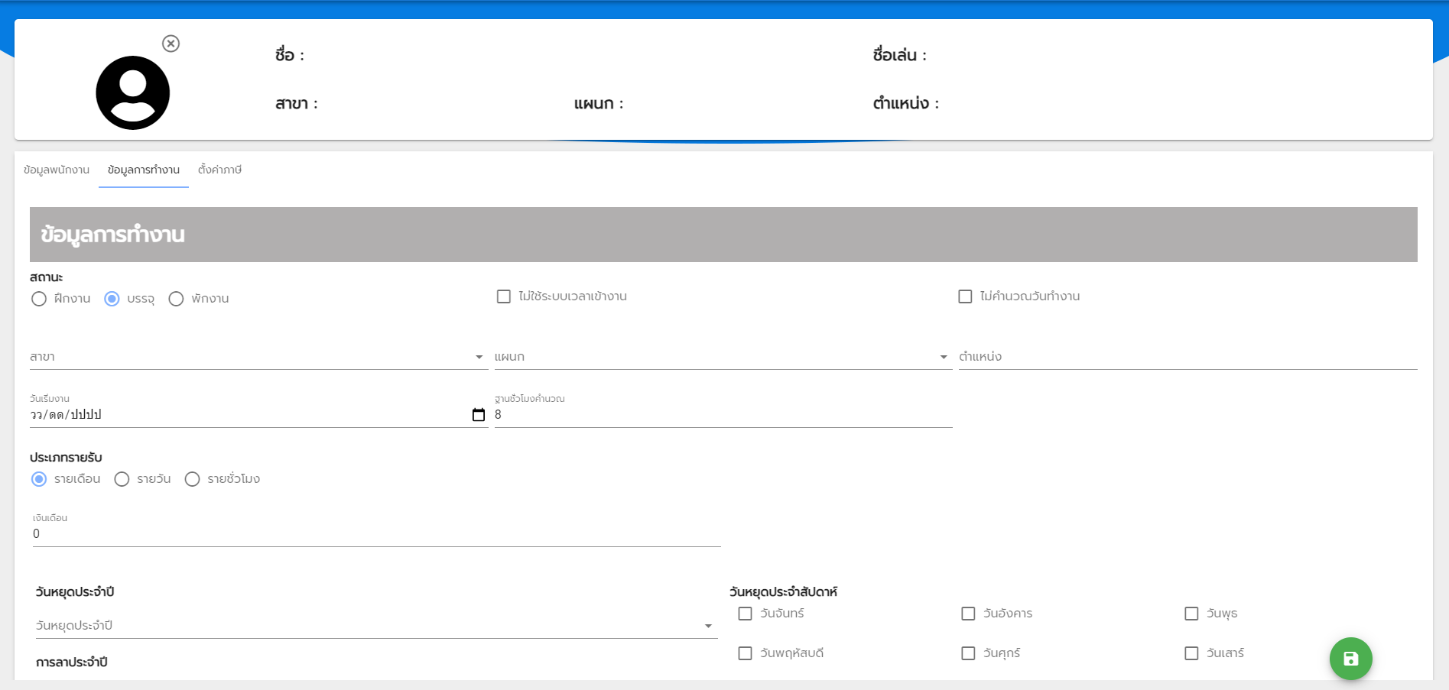Click the แผนก : label in header
Viewport: 1449px width, 690px height.
599,103
